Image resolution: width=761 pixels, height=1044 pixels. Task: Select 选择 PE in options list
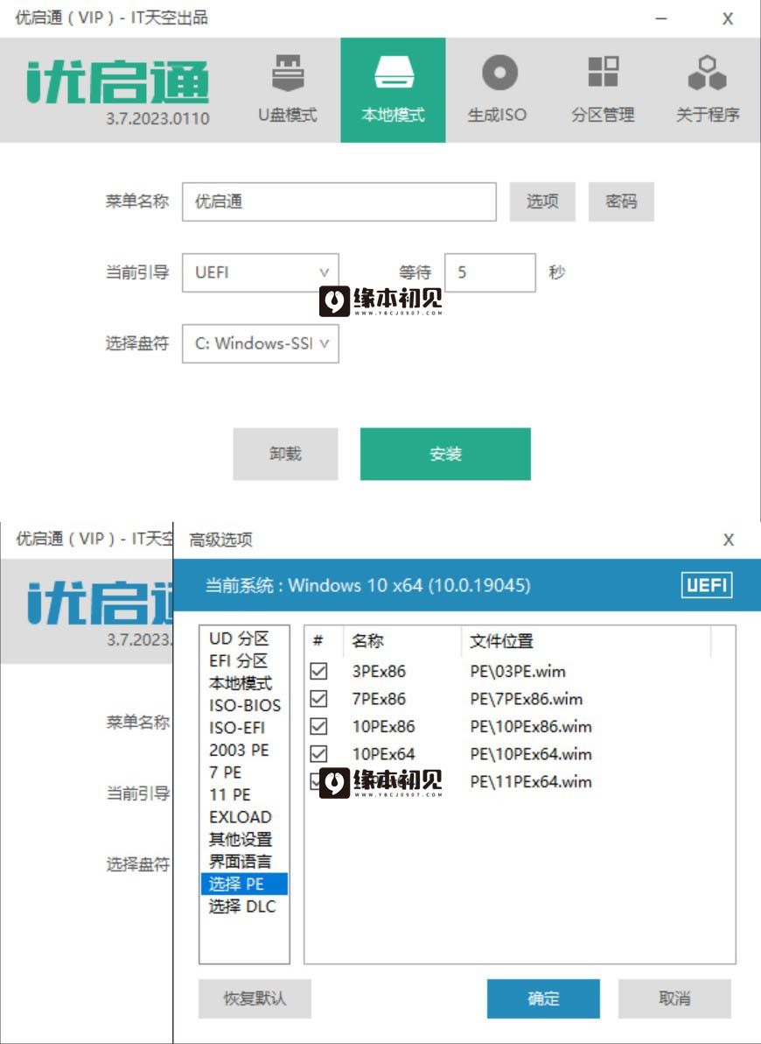point(244,884)
